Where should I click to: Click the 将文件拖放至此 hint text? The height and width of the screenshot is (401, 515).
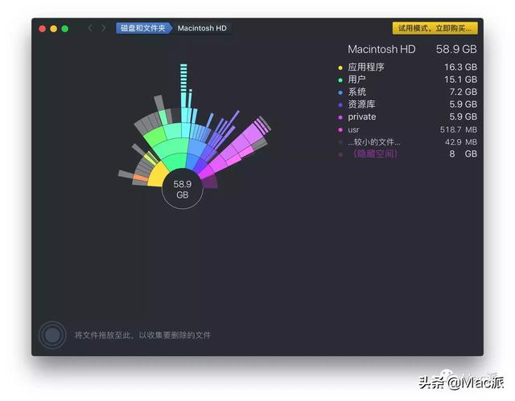142,335
